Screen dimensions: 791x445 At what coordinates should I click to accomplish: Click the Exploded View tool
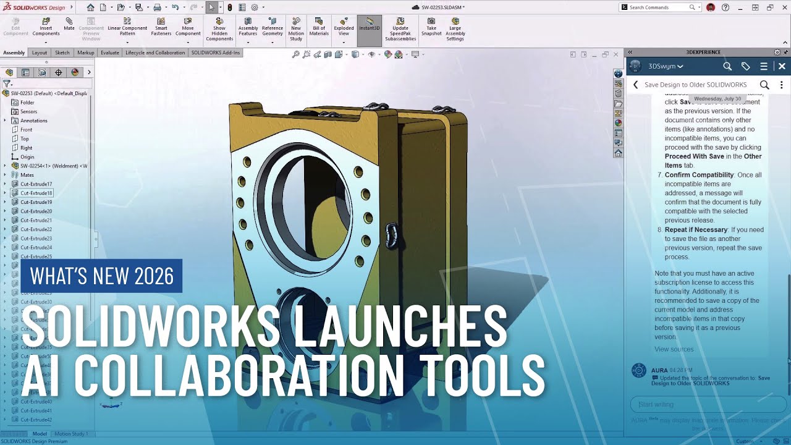pyautogui.click(x=344, y=27)
